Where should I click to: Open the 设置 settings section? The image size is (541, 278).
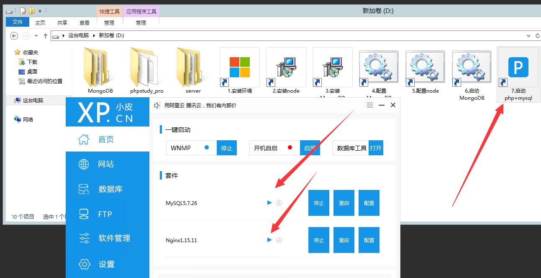(x=106, y=264)
